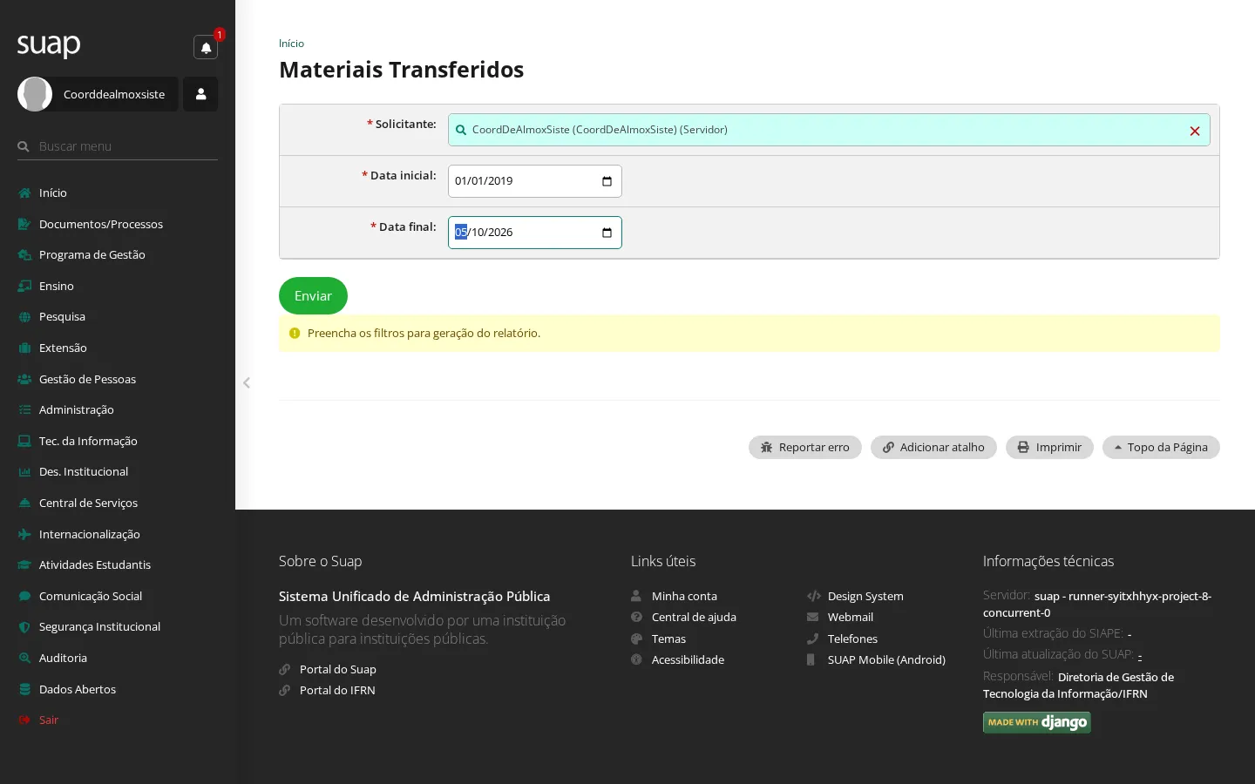Submit the form with Enviar
The image size is (1255, 784).
313,296
